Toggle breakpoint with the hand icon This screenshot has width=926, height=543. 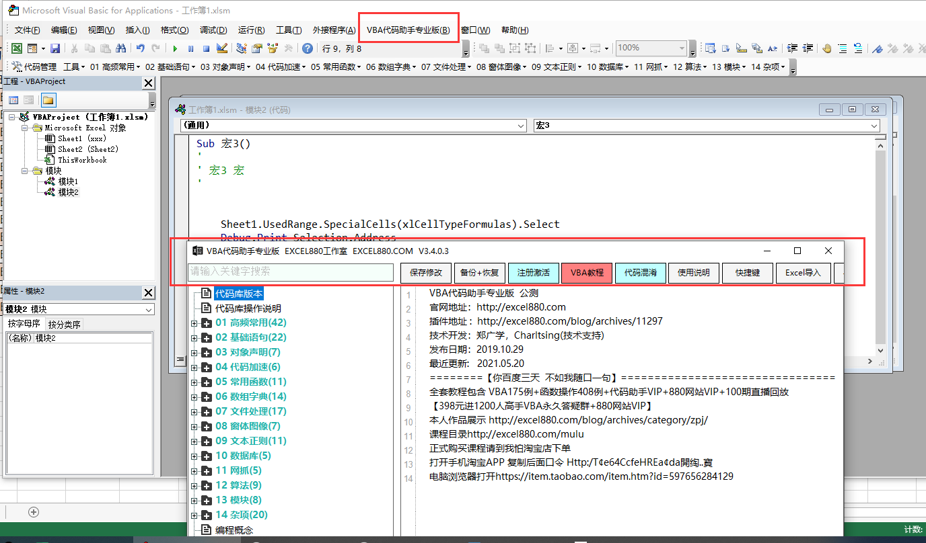coord(826,48)
